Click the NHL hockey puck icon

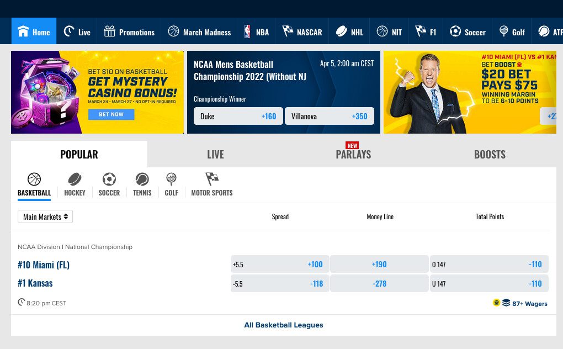tap(341, 31)
